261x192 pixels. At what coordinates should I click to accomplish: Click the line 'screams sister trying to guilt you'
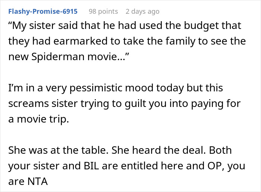click(124, 104)
